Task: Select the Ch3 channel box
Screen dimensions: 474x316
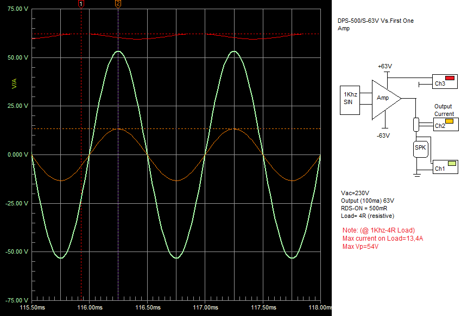Action: 445,81
